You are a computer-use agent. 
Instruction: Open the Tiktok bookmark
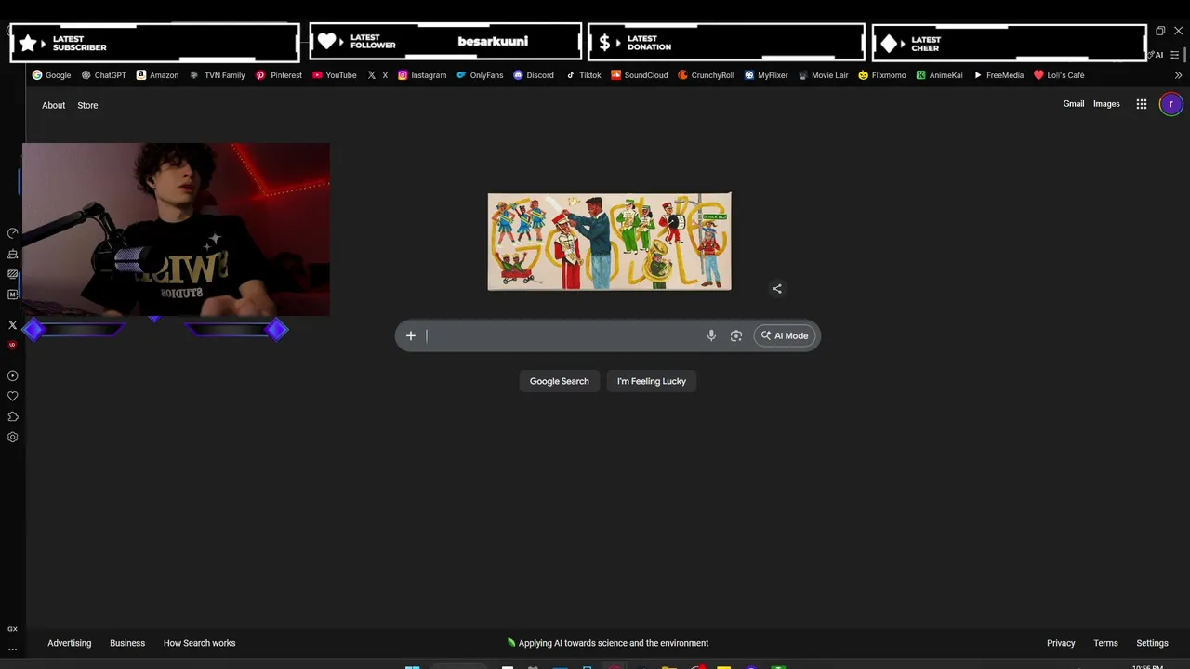584,75
